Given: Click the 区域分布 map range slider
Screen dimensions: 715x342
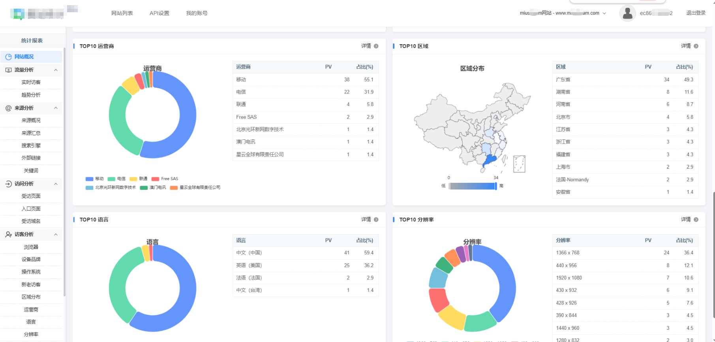Looking at the screenshot, I should 473,186.
